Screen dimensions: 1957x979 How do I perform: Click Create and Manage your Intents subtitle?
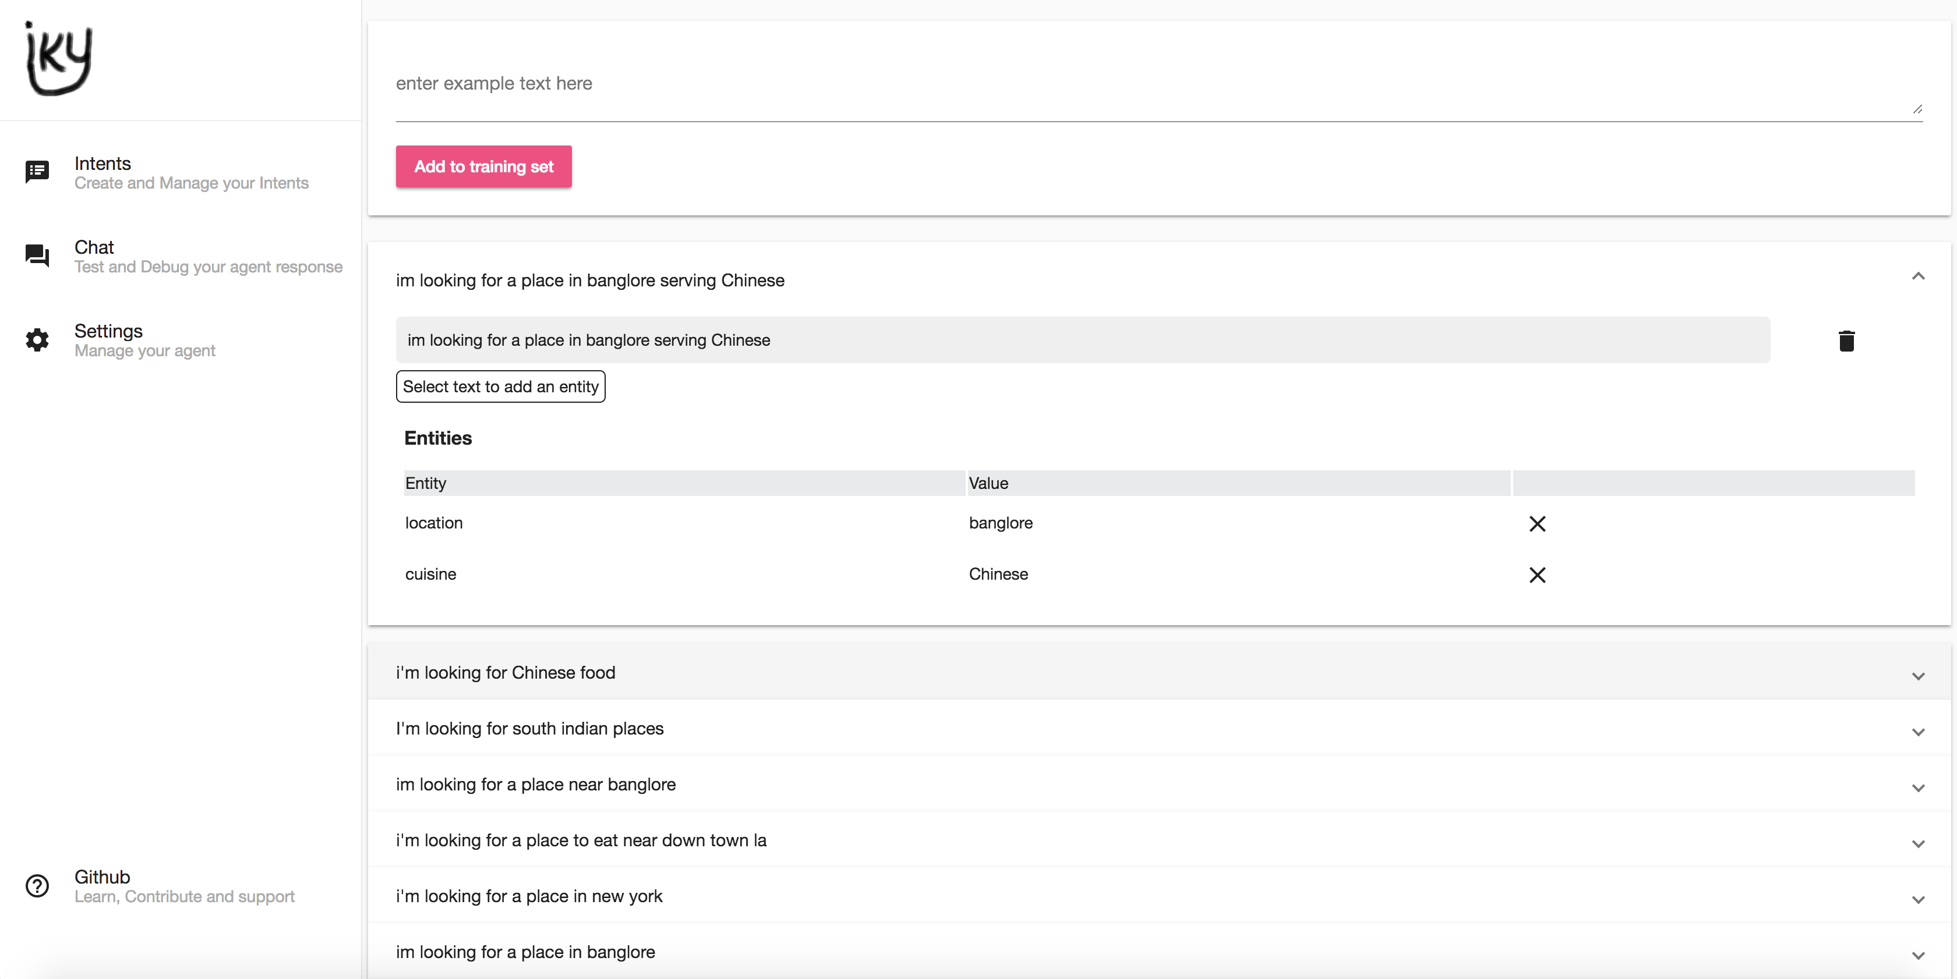tap(192, 183)
